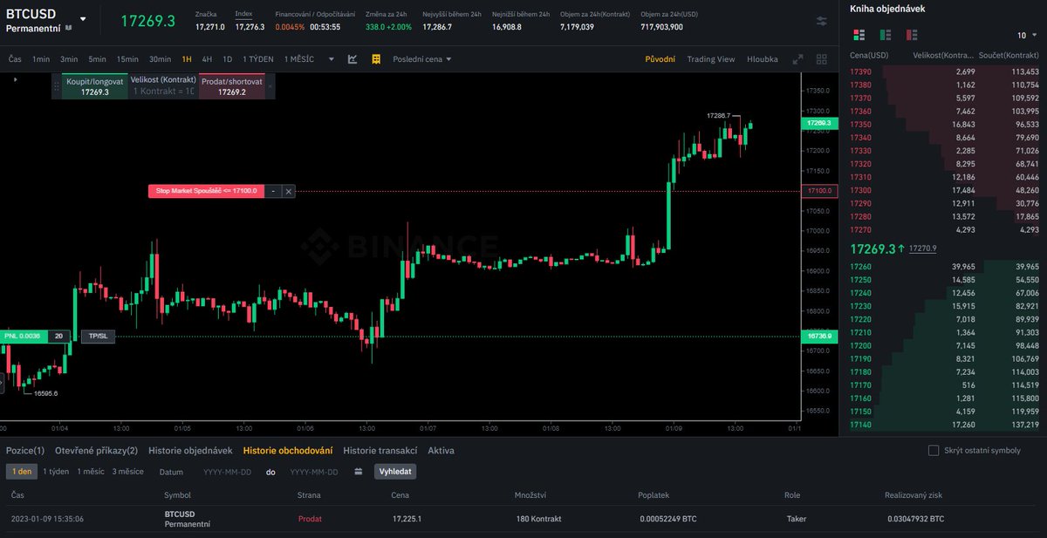1047x538 pixels.
Task: Click the Stop Market Spouštěč order label
Action: (x=207, y=190)
